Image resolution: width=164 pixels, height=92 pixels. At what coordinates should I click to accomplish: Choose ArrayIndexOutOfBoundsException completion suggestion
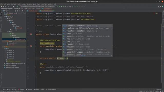click(87, 28)
